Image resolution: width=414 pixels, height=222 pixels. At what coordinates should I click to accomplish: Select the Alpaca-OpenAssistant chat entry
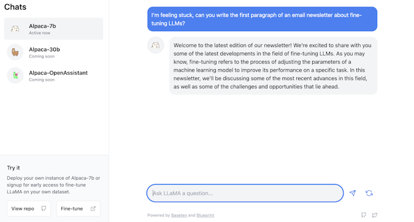[x=53, y=76]
